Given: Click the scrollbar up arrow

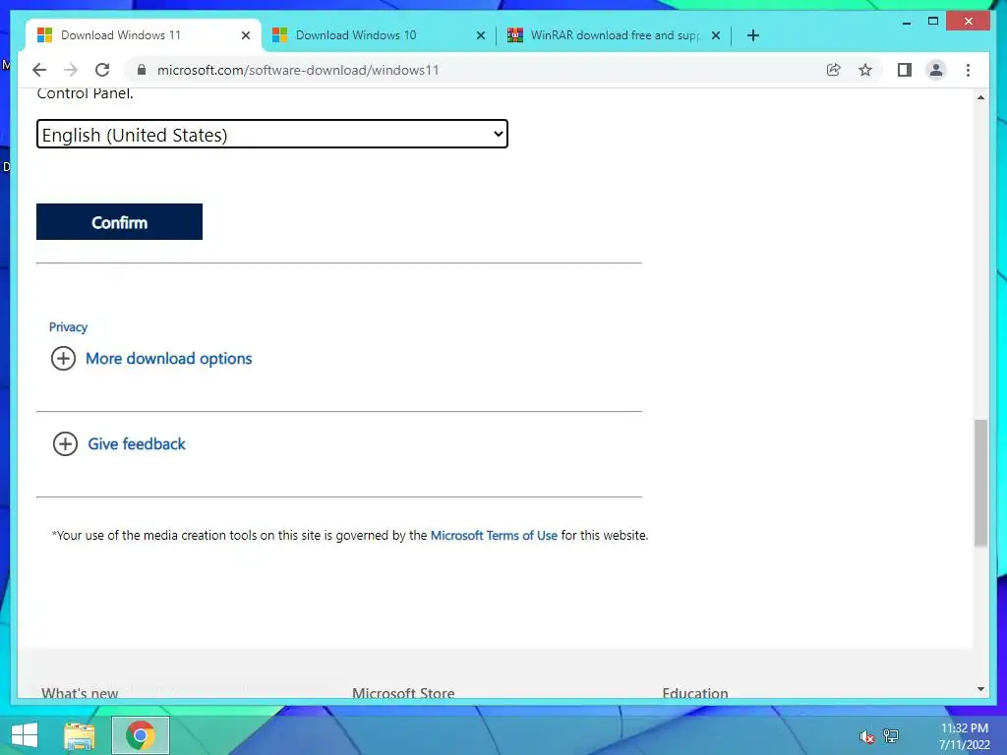Looking at the screenshot, I should tap(980, 97).
